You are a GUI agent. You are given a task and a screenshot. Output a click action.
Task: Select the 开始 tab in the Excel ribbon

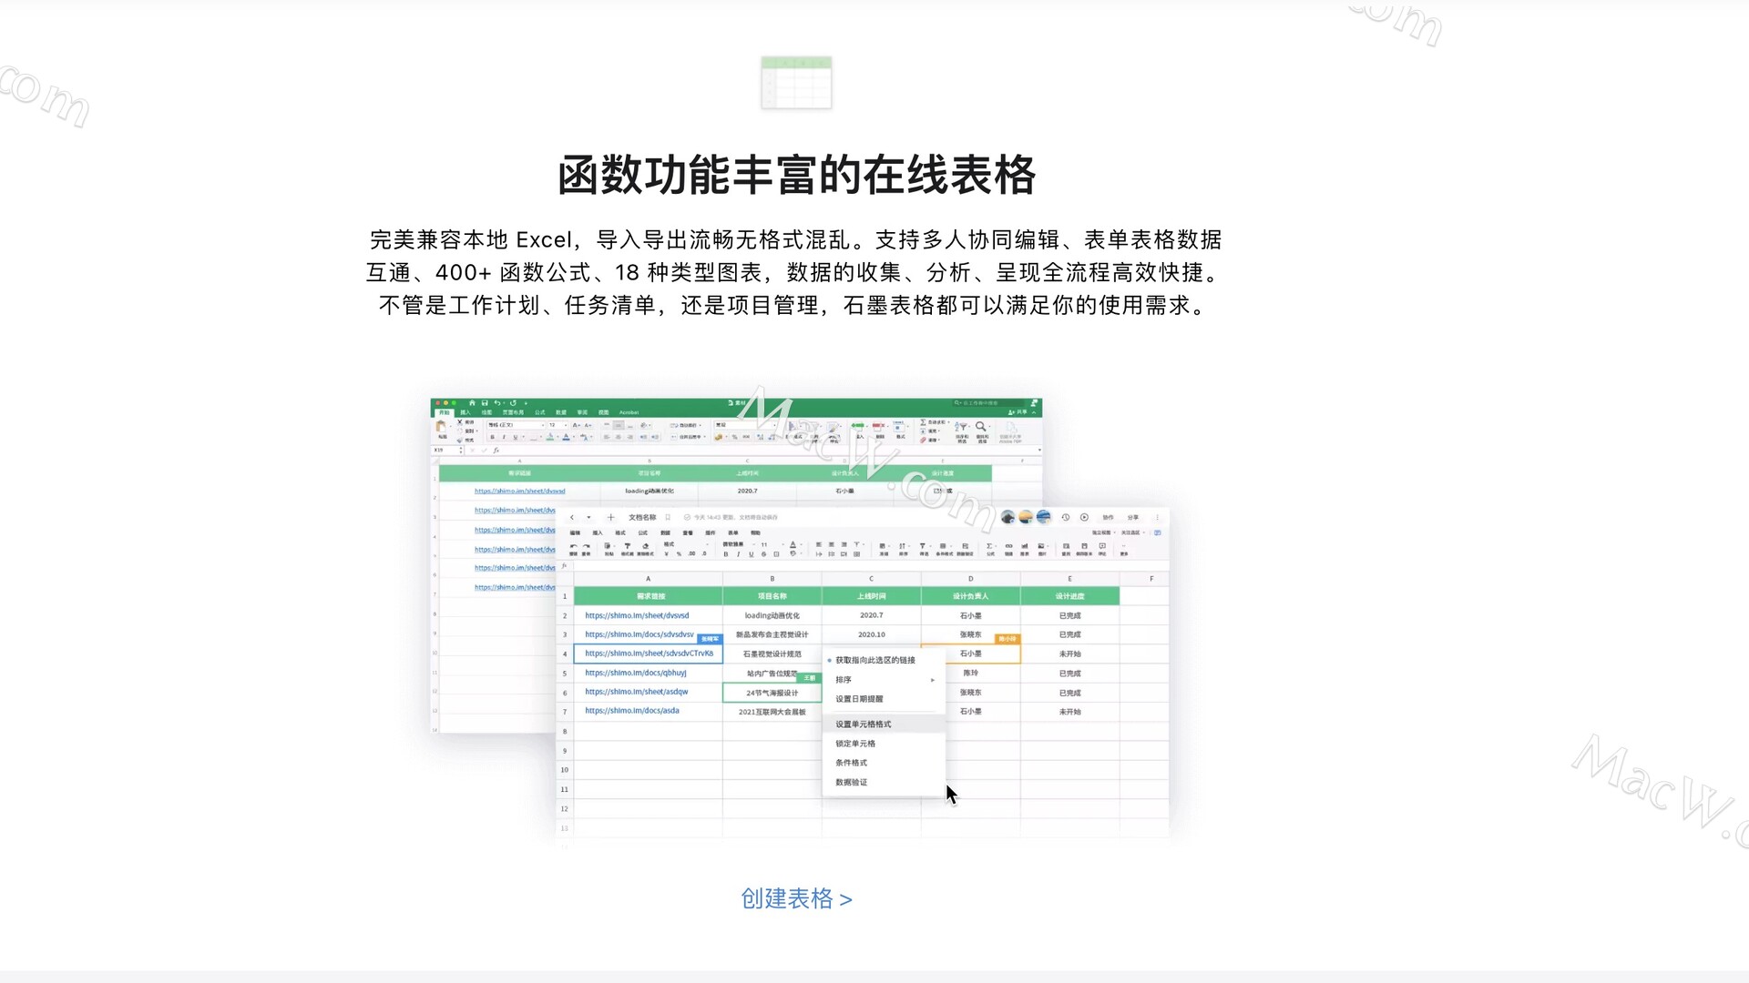445,412
